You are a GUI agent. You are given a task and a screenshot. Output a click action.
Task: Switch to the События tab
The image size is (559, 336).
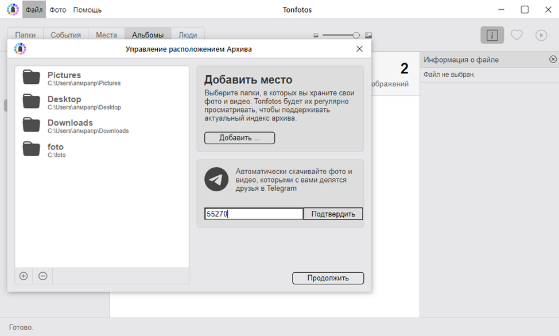(x=65, y=34)
